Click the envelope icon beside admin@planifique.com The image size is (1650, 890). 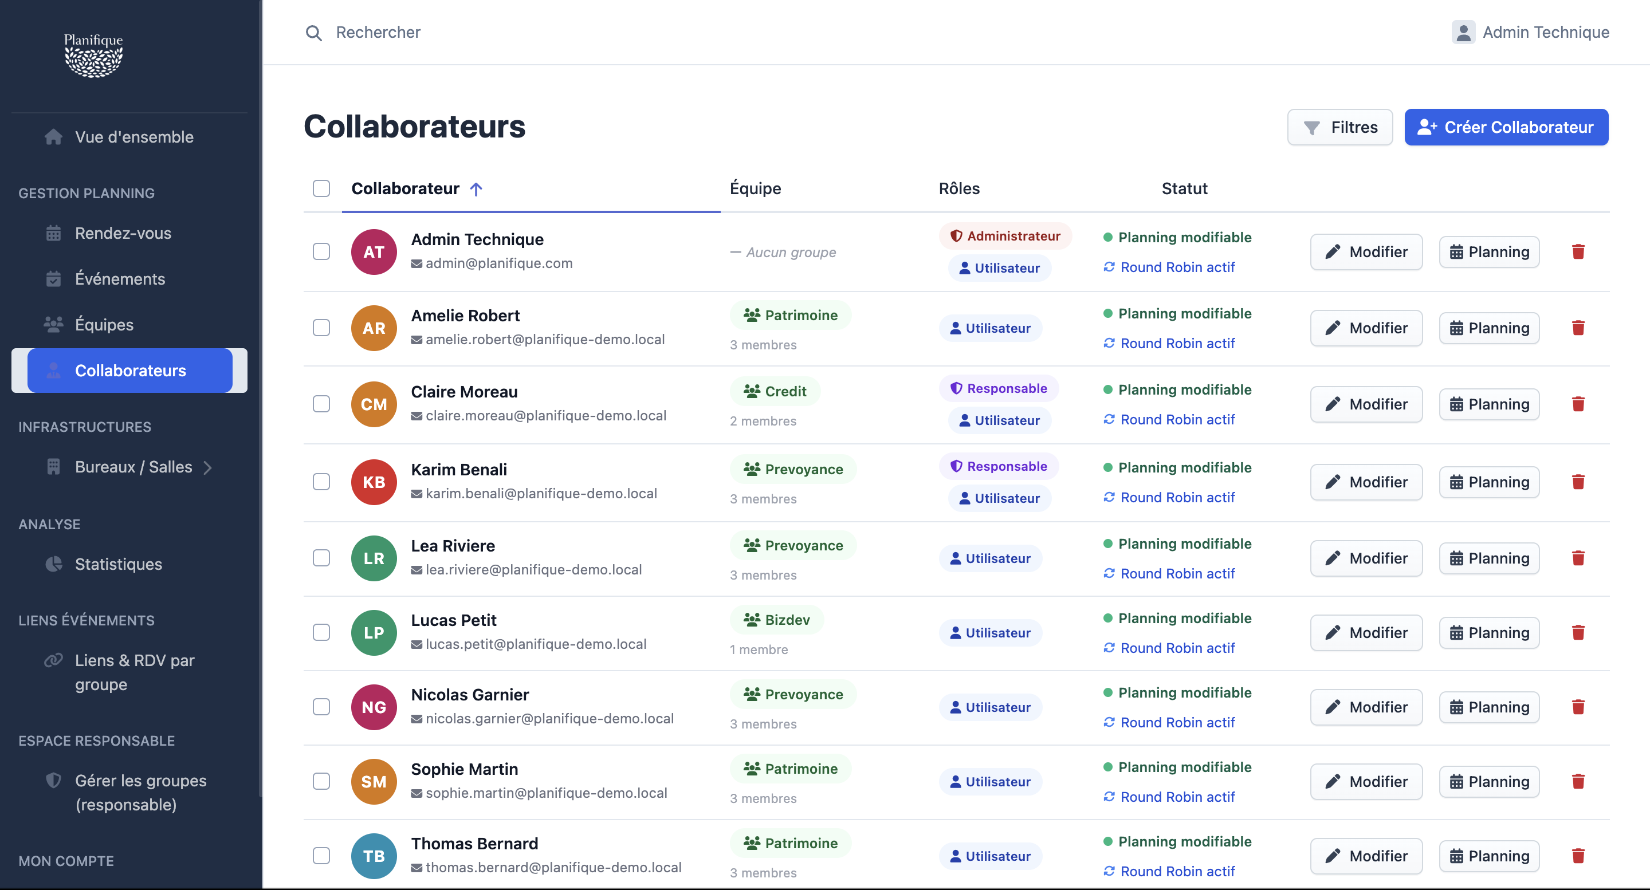pos(417,264)
